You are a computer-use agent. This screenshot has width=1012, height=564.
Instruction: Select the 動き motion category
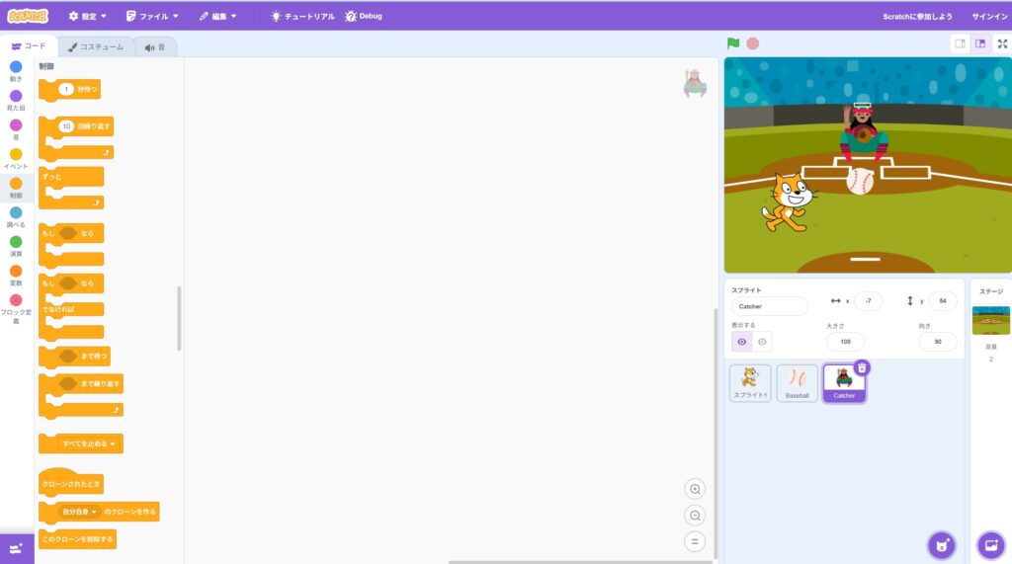pos(16,70)
